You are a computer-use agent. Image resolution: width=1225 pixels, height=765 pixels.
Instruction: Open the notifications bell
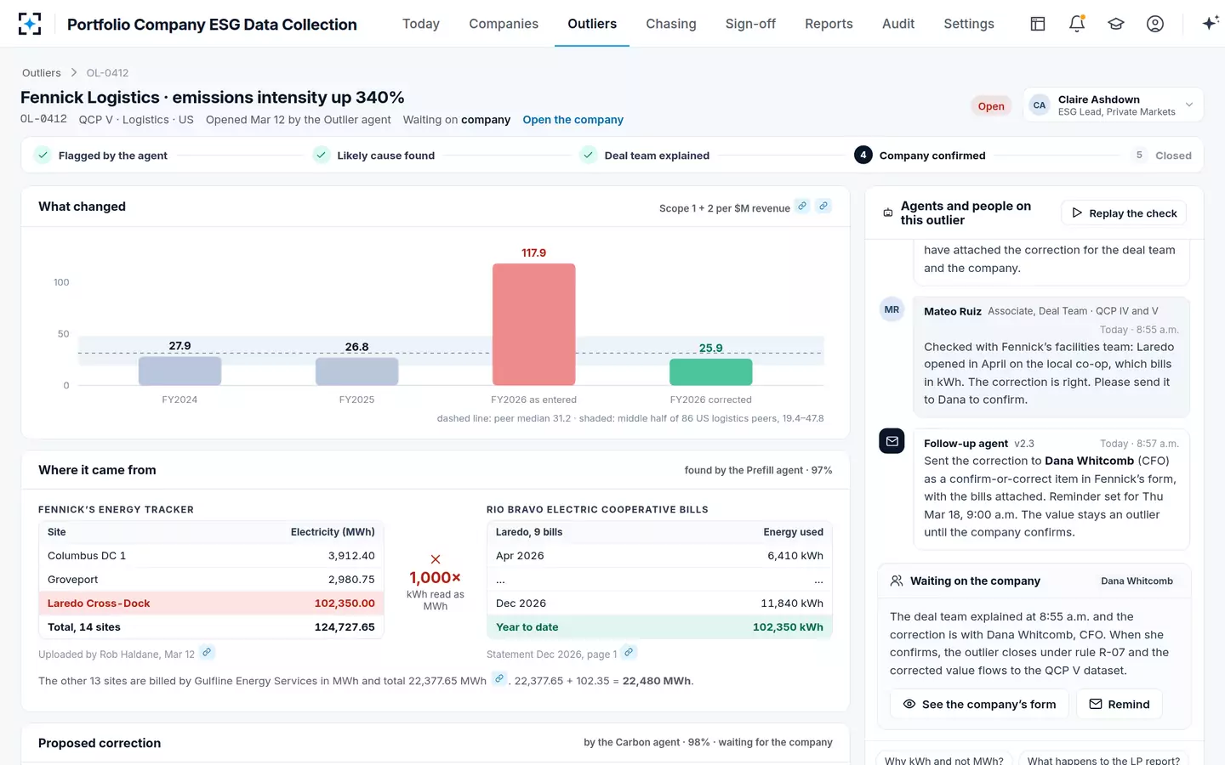click(1077, 24)
